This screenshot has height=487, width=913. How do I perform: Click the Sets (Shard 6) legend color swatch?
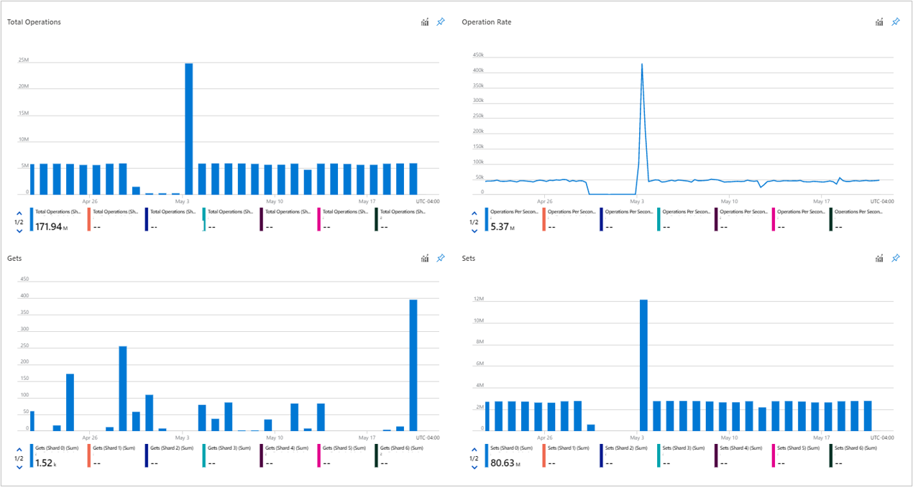832,451
